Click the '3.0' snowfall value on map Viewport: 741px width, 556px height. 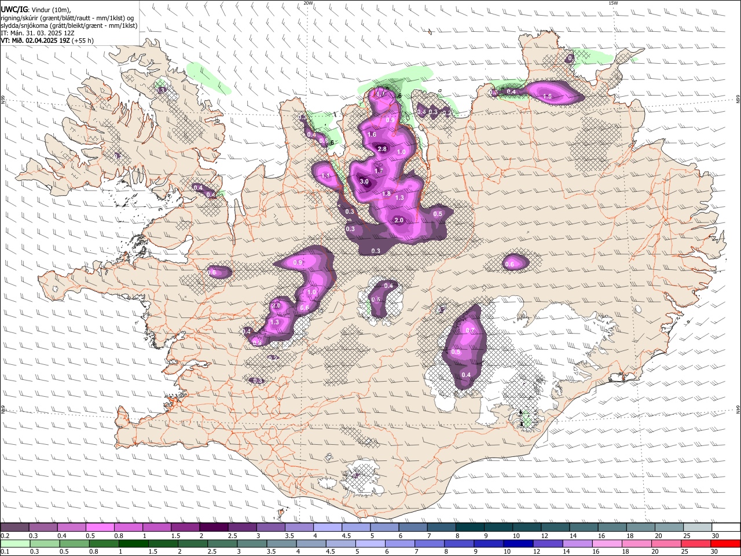click(364, 181)
